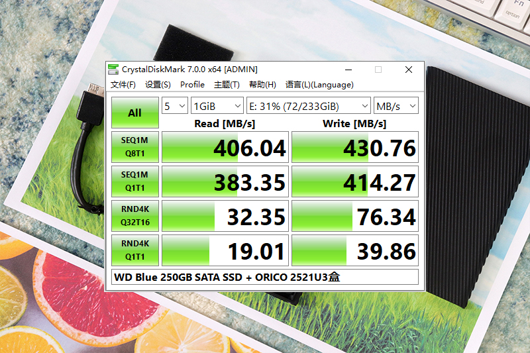Image resolution: width=530 pixels, height=353 pixels.
Task: Click the 32.35 read result
Action: tap(225, 216)
